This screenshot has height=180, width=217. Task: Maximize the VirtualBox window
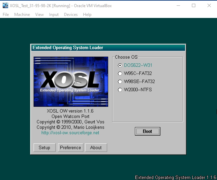[x=194, y=5]
